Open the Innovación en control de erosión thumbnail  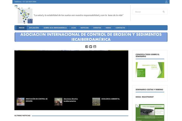[x=21, y=102]
